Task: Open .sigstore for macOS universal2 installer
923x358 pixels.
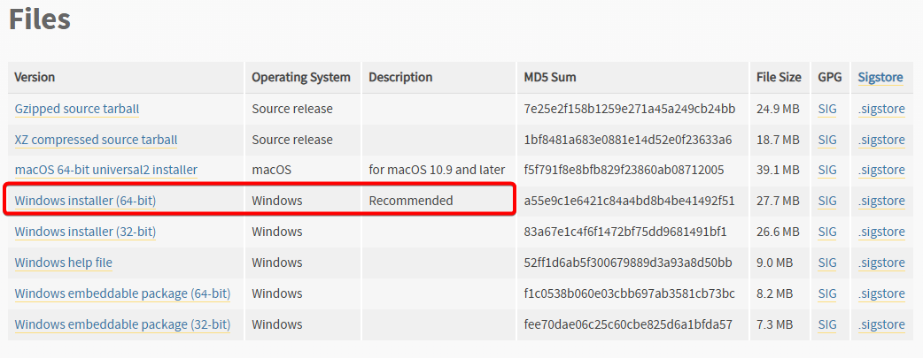Action: pyautogui.click(x=881, y=170)
